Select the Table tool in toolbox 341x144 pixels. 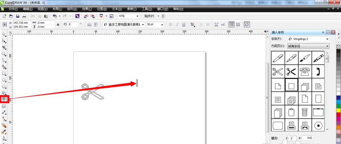point(4,106)
